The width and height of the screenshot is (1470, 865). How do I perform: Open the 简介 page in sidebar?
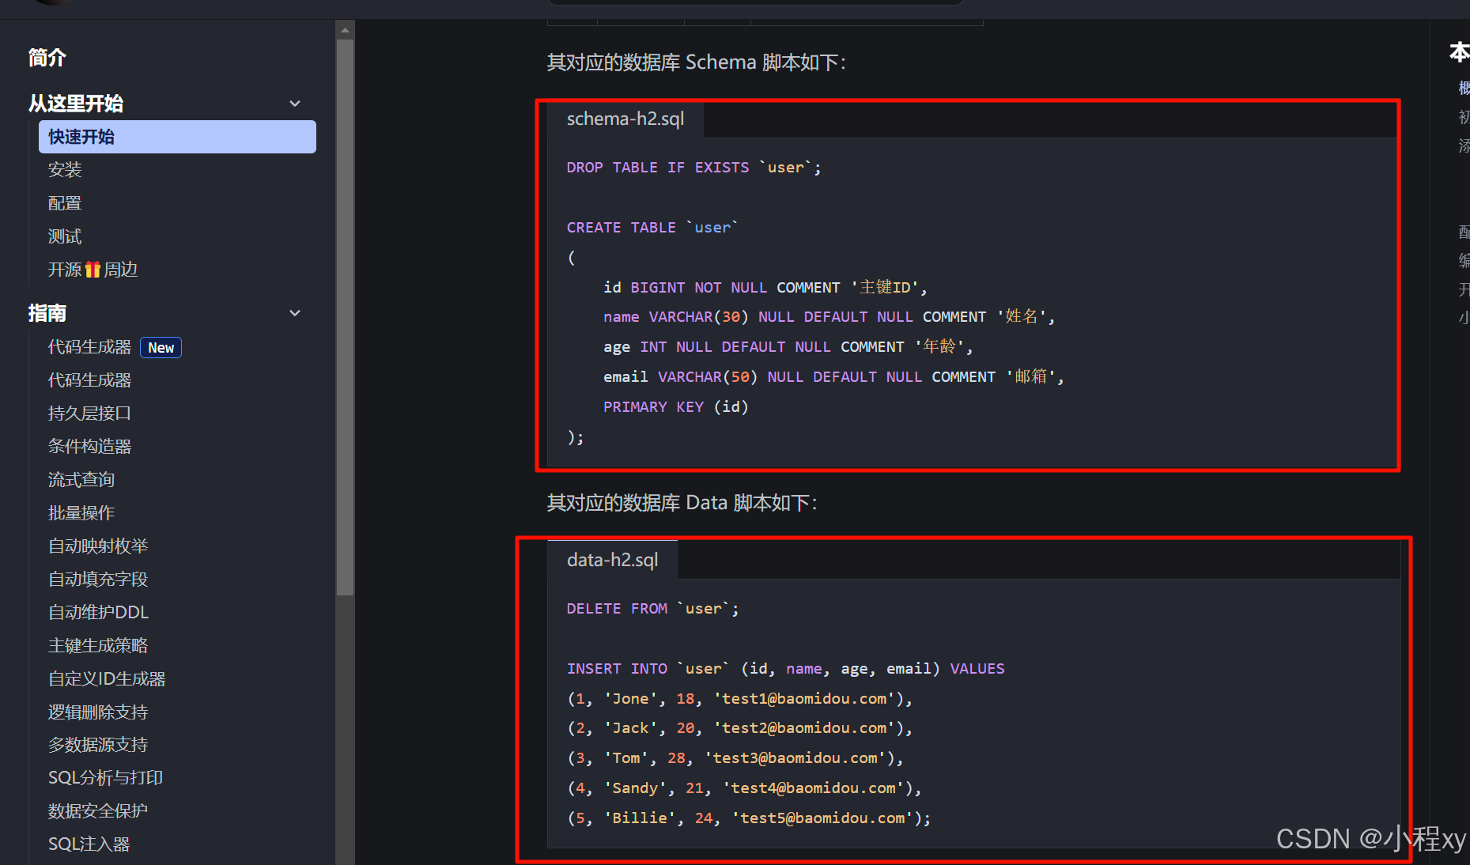click(47, 58)
